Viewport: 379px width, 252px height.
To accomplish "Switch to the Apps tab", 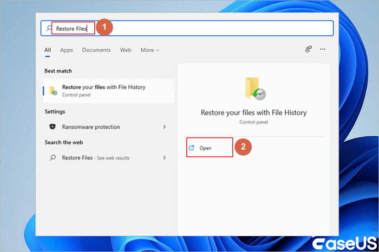I will tap(67, 50).
